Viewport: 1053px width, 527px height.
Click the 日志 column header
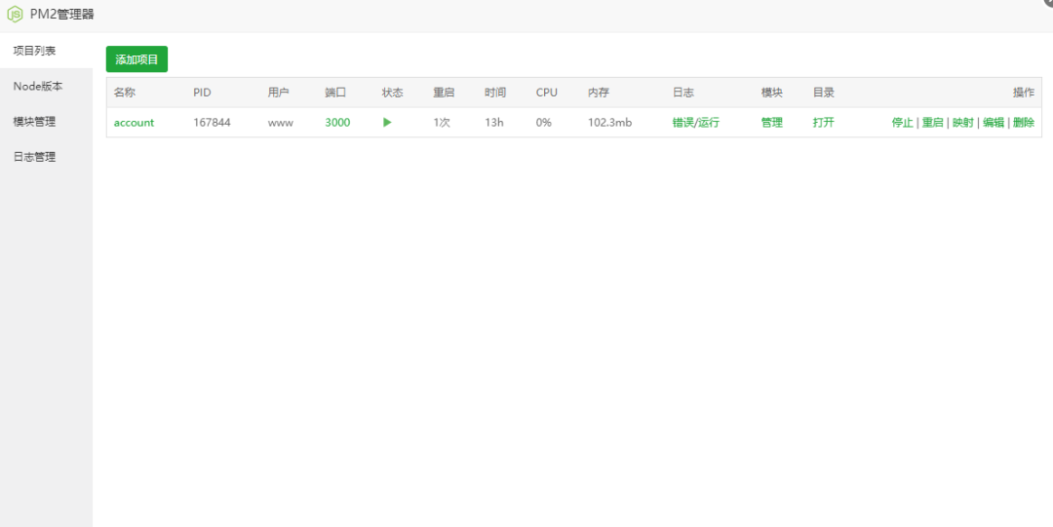(x=682, y=93)
